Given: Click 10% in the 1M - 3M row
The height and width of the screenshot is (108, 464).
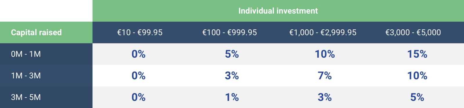Looking at the screenshot, I should [417, 75].
